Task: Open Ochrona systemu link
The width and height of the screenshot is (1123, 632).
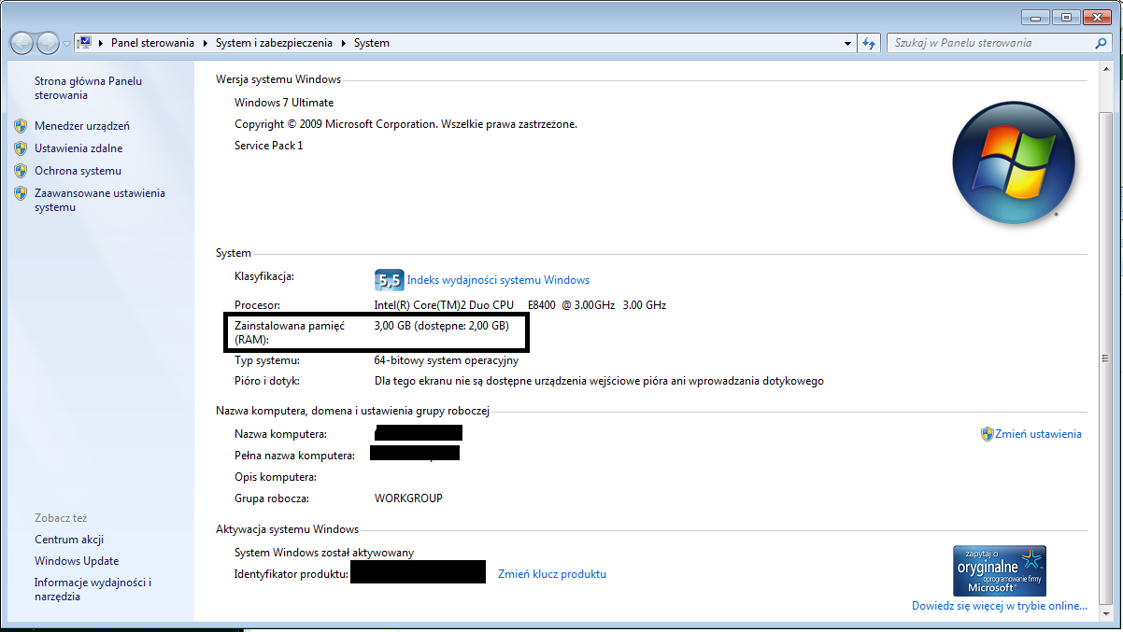Action: [78, 171]
